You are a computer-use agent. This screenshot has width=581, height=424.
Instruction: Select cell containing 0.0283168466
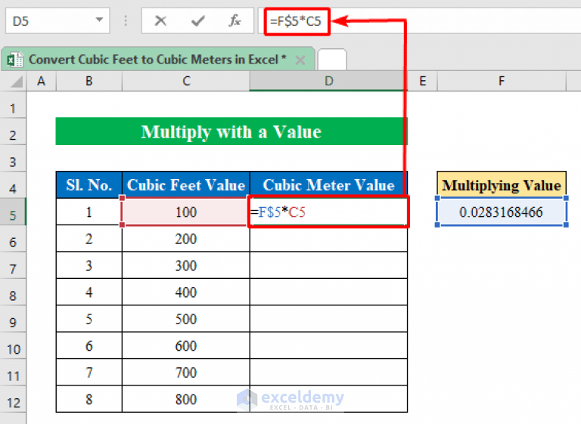[502, 212]
